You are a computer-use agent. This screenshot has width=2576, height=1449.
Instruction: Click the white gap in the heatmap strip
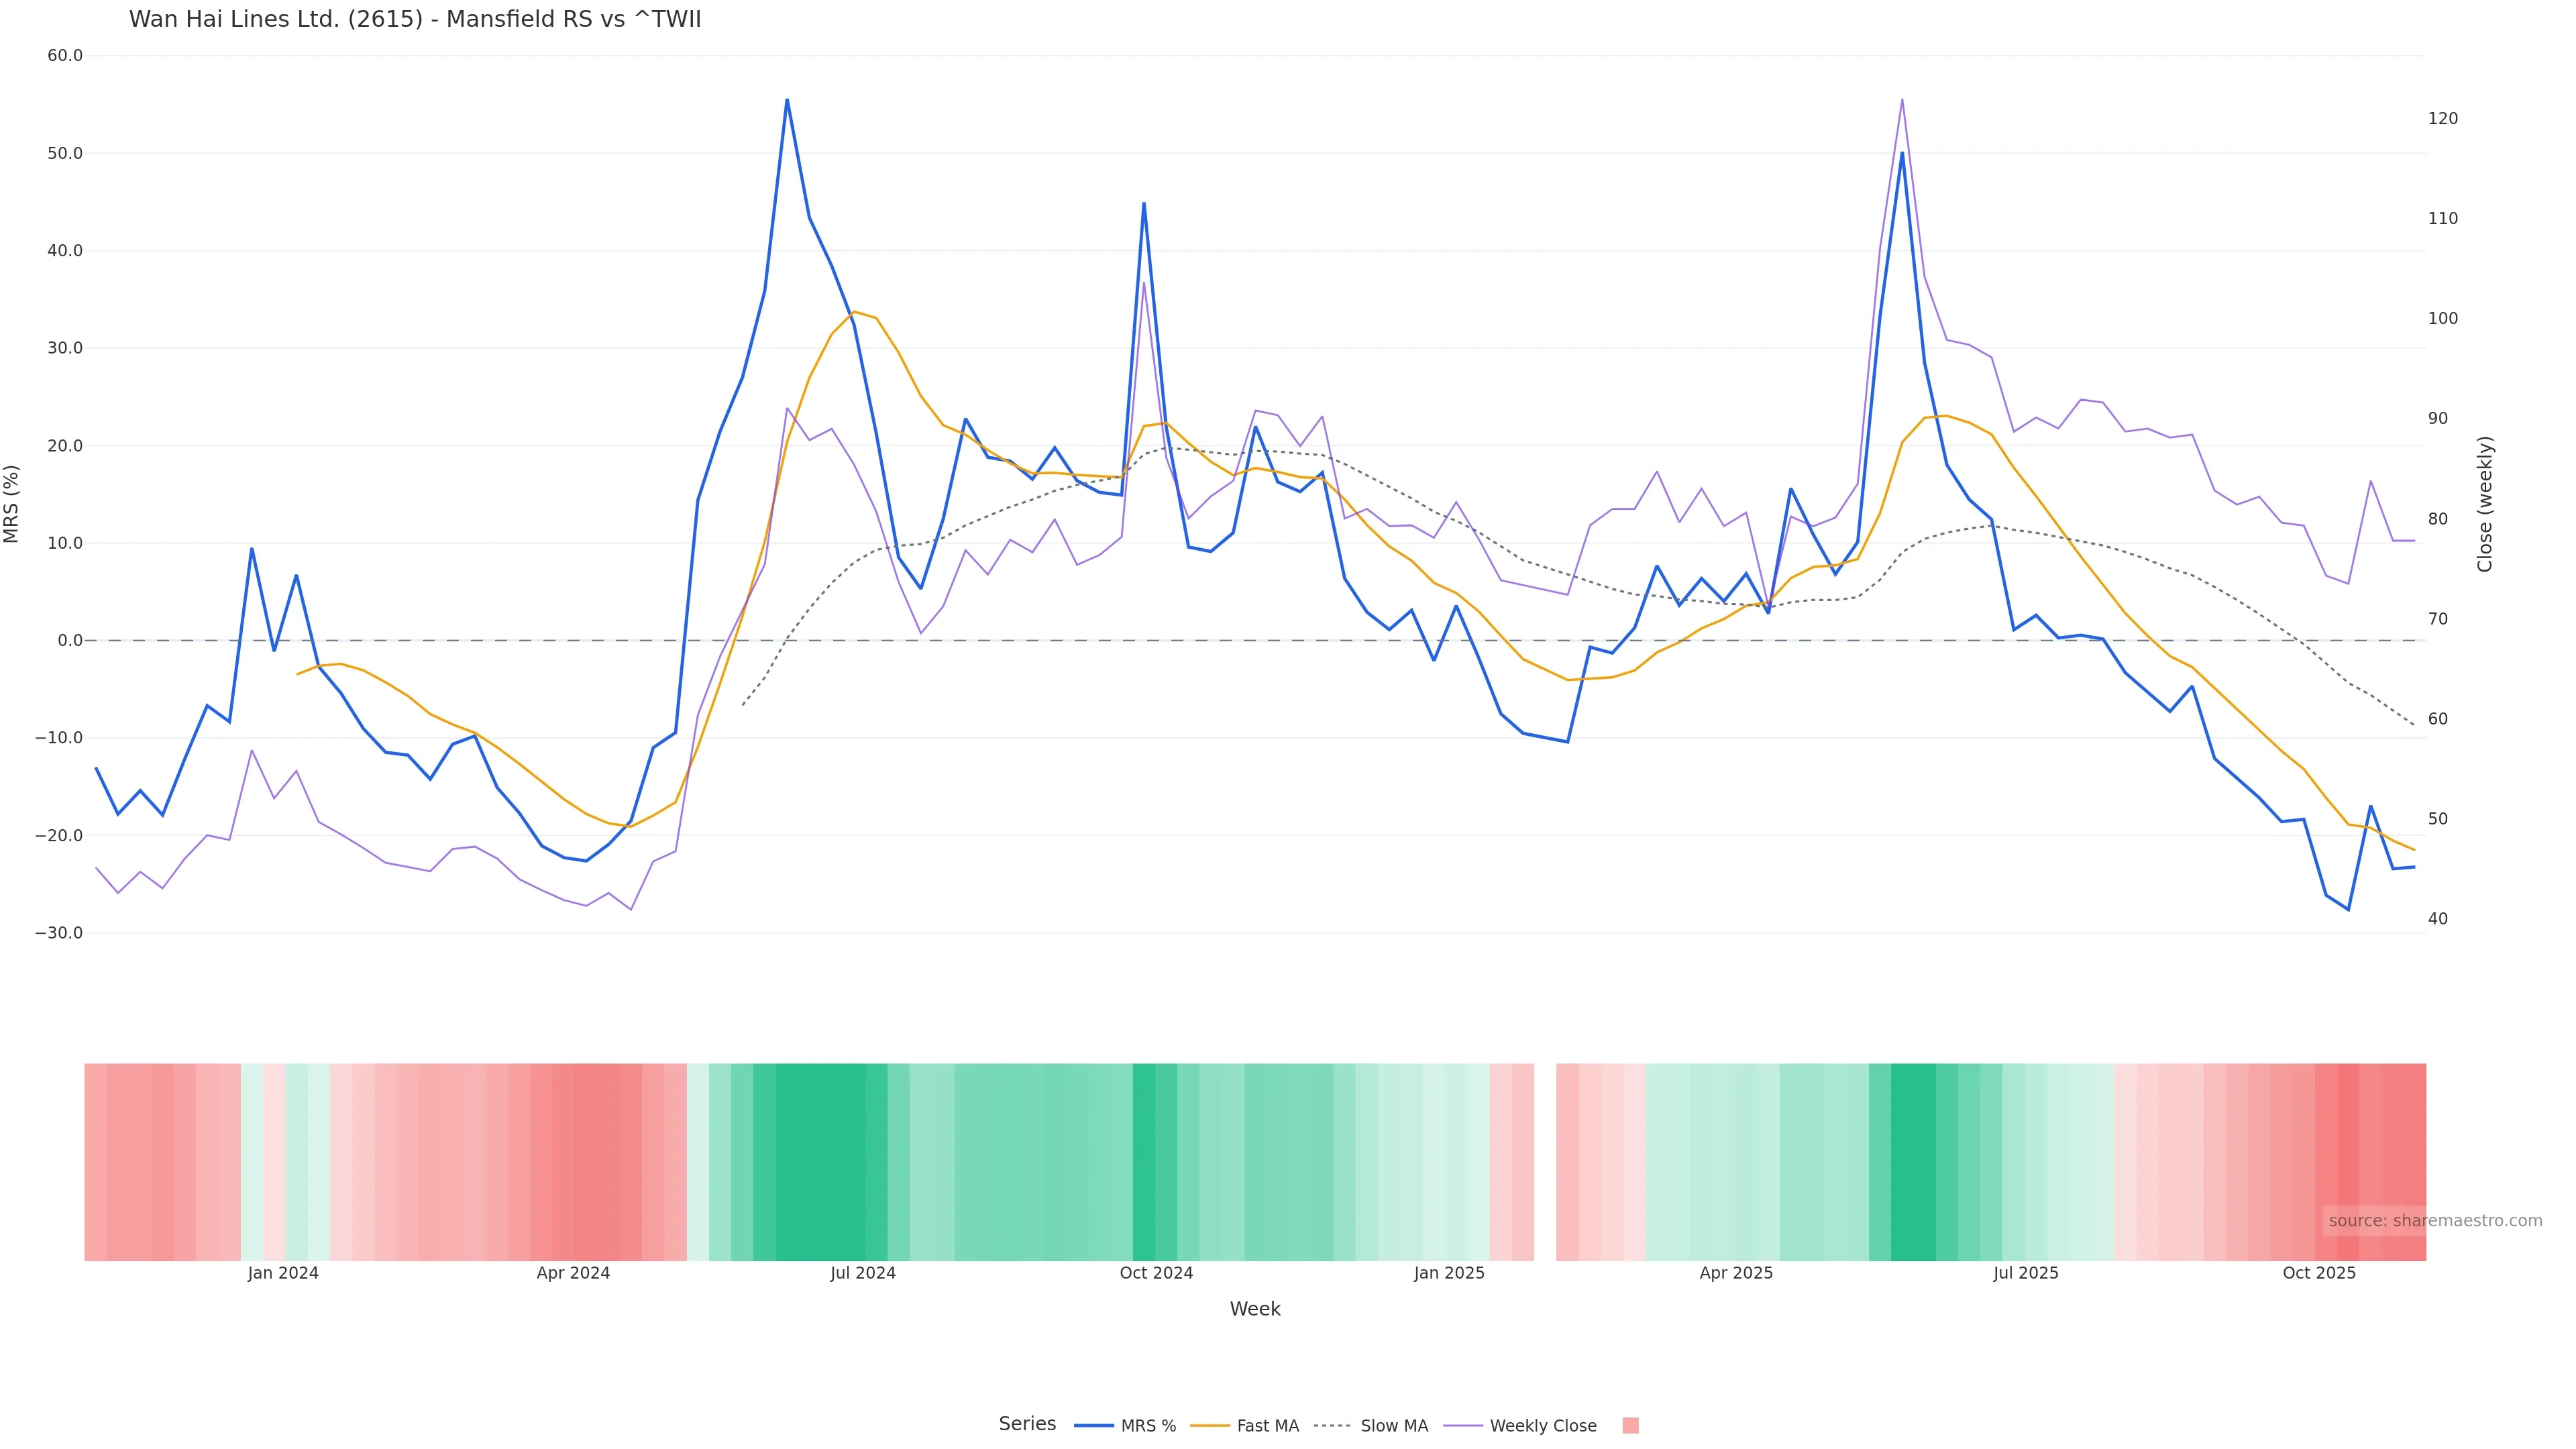click(1544, 1162)
